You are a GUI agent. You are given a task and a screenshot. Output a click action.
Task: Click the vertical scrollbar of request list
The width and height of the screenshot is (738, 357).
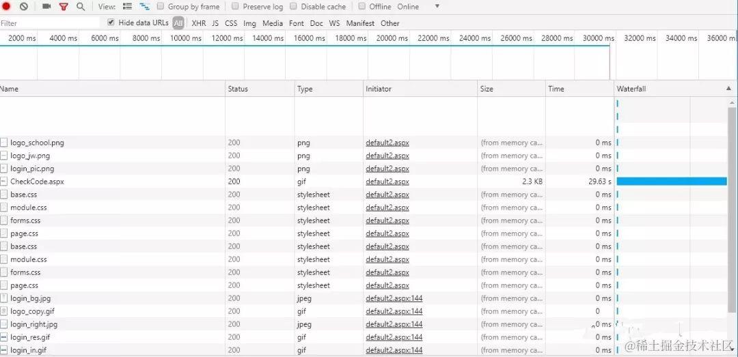(732, 210)
